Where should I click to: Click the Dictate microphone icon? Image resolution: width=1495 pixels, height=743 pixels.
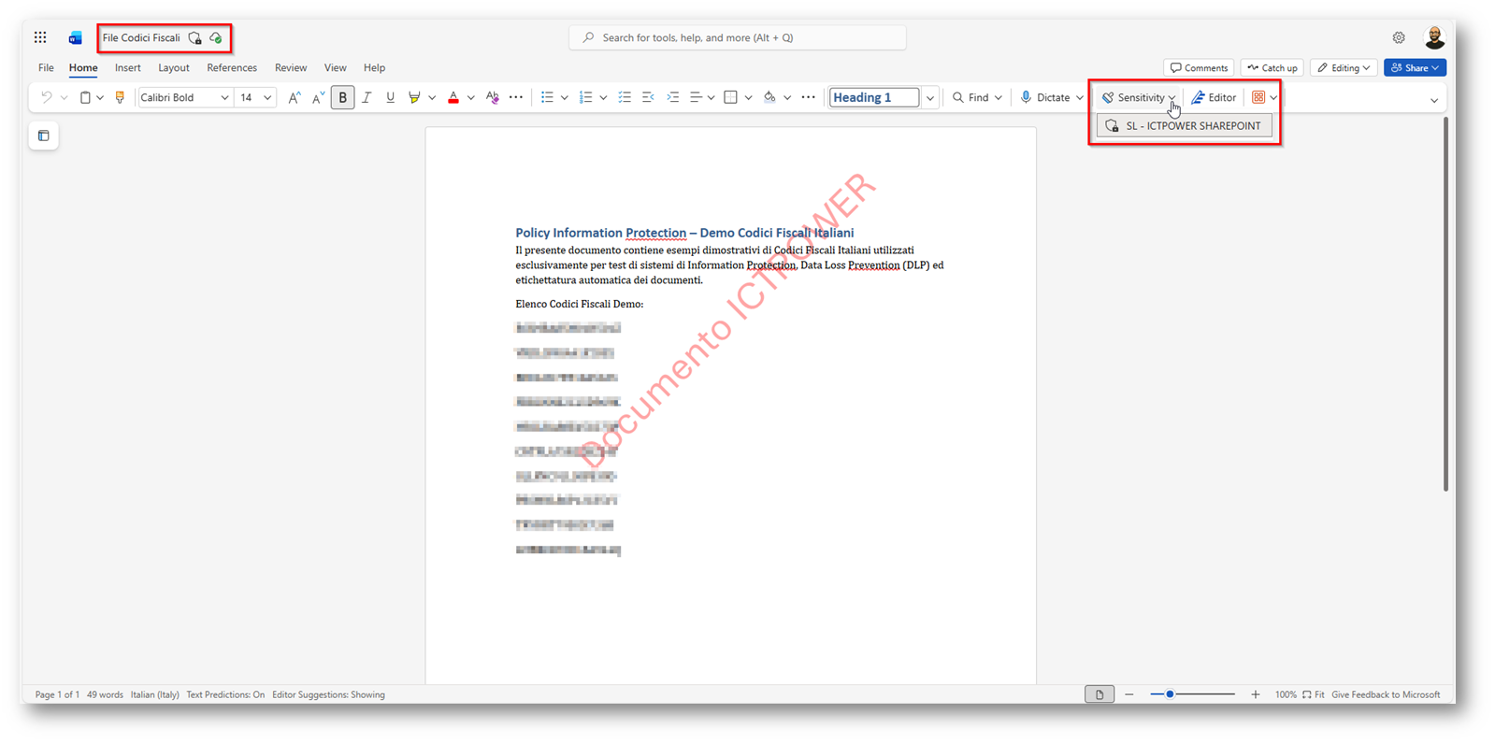(x=1027, y=97)
